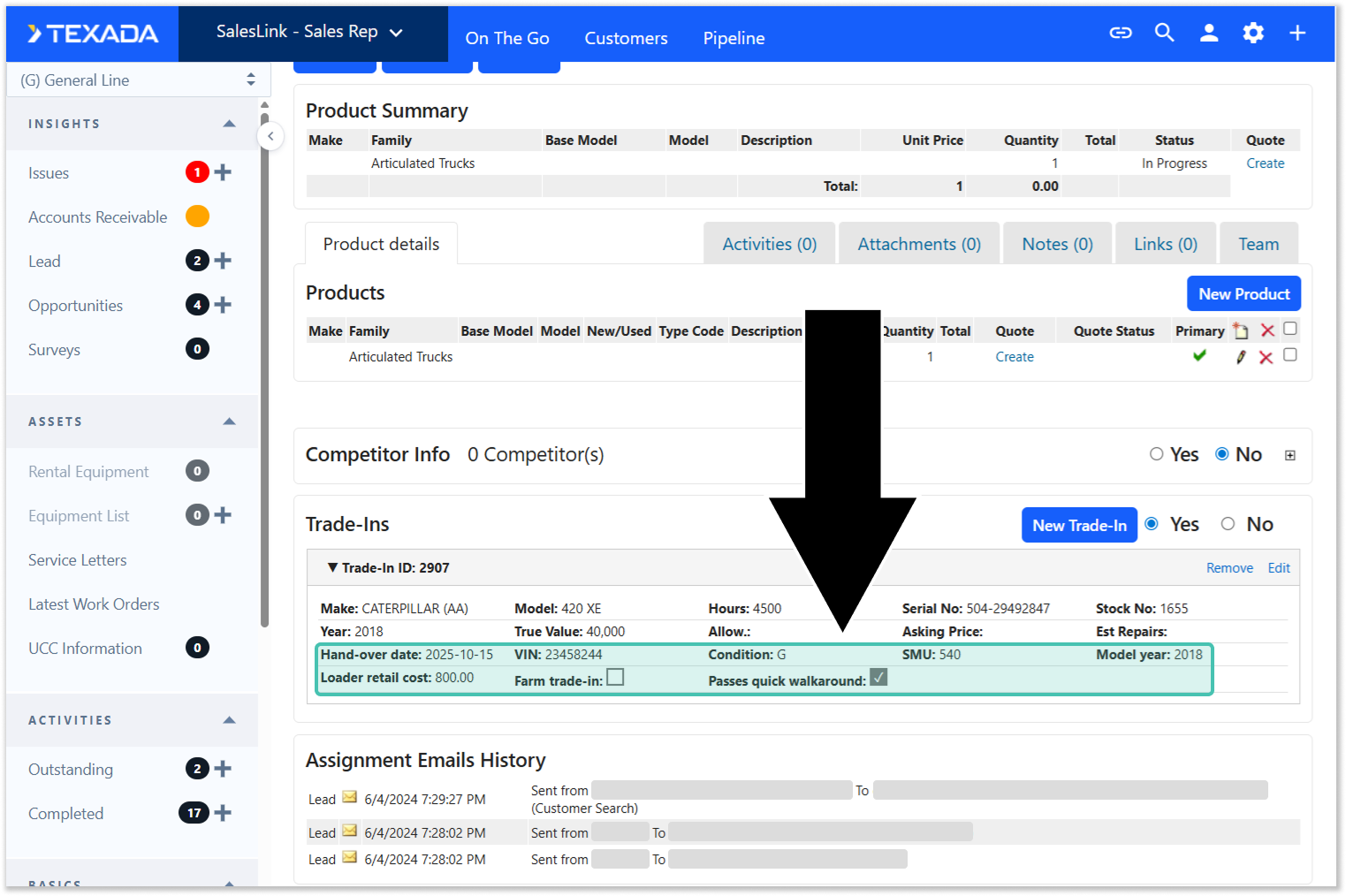The image size is (1346, 896).
Task: Select No for Trade-Ins
Action: tap(1228, 524)
